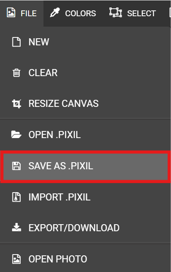Viewport: 171px width, 272px height.
Task: Click the floppy disk save icon
Action: click(x=17, y=166)
